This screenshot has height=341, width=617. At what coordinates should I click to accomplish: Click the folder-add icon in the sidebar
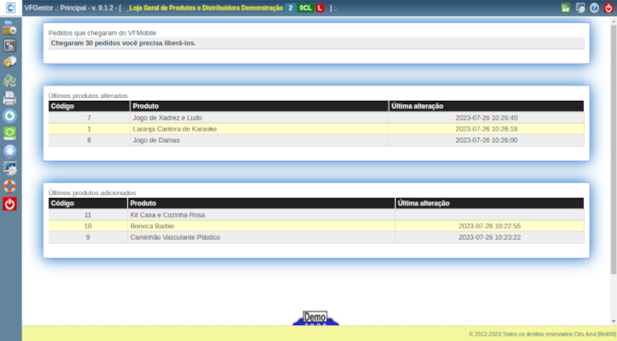[10, 29]
